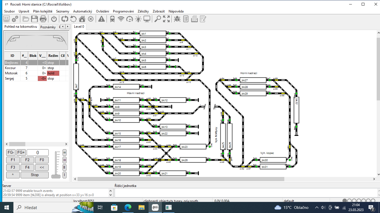Reverse locomotive direction with the << button
Screen dimensions: 380x213
[x=42, y=168]
